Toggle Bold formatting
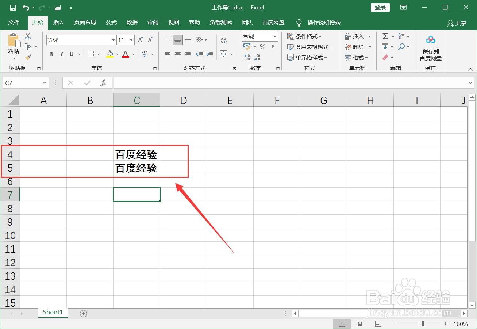Screen dimensions: 477x329 coord(51,54)
